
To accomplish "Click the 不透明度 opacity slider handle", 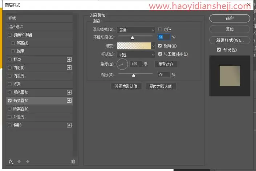I will click(x=133, y=38).
